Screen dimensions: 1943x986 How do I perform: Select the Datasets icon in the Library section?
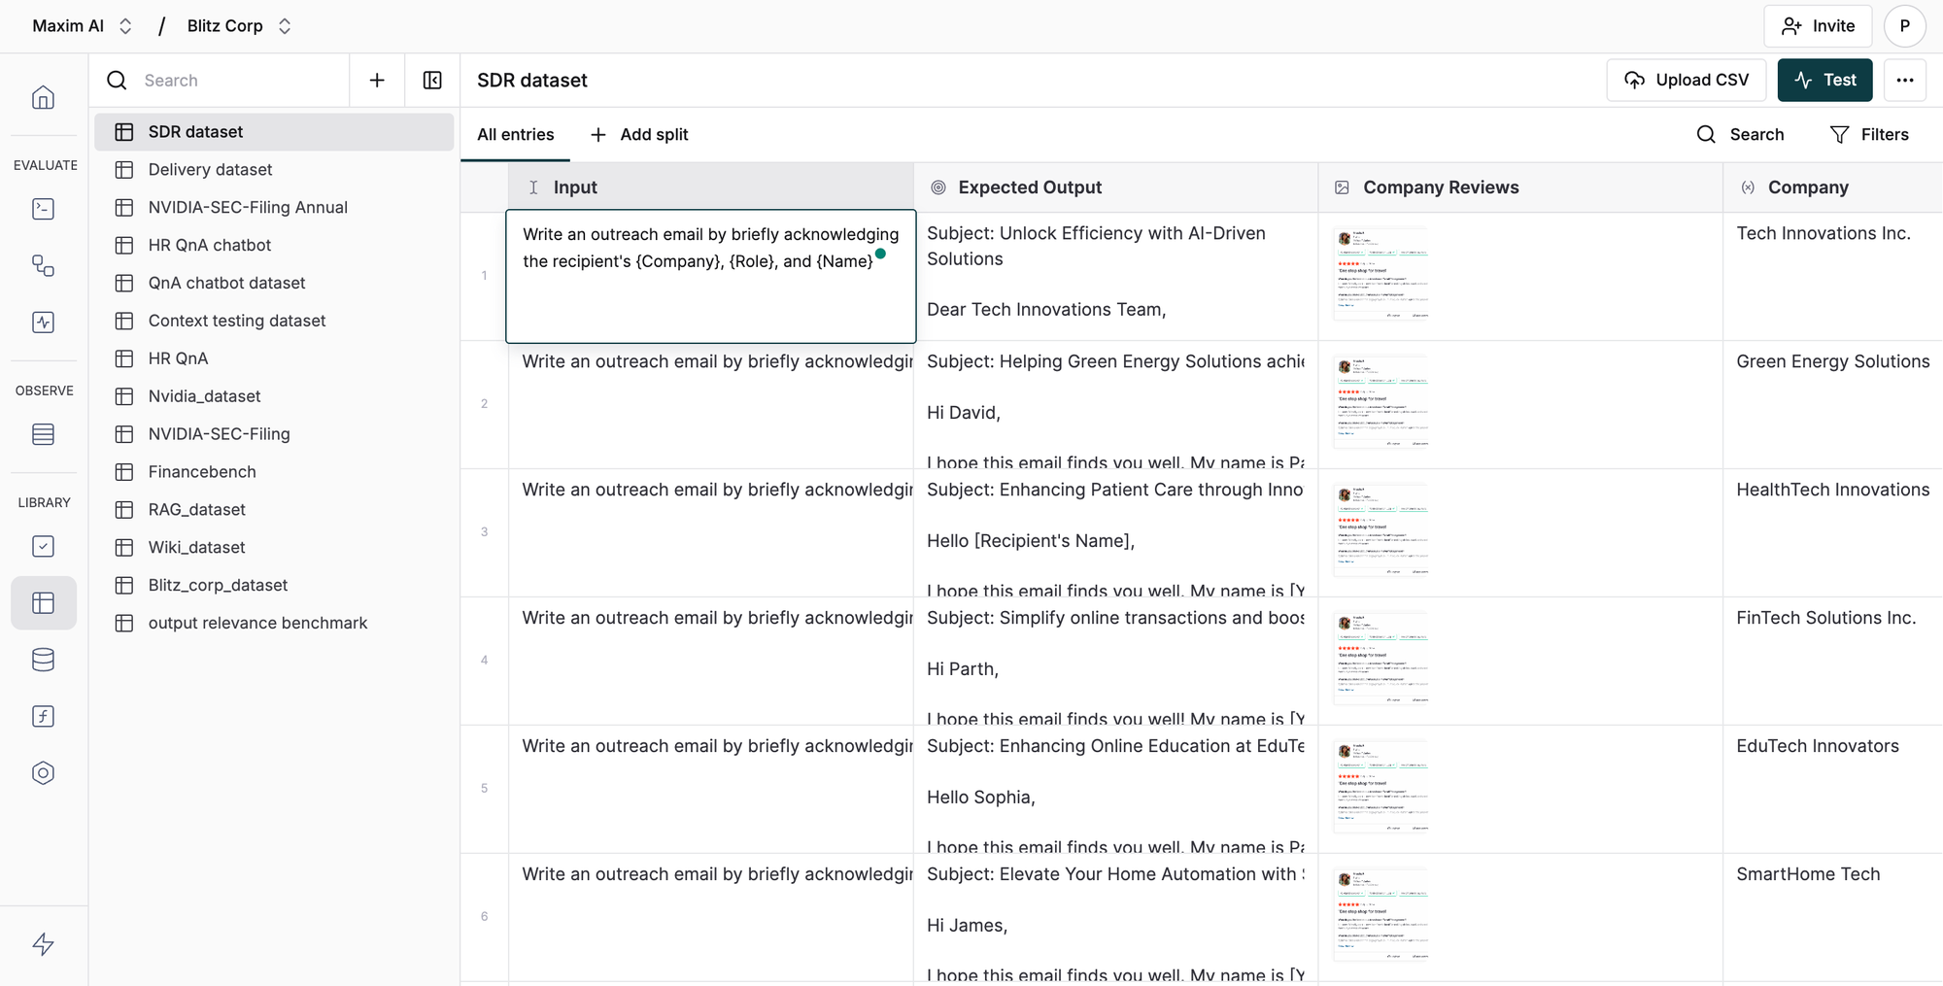click(x=43, y=602)
